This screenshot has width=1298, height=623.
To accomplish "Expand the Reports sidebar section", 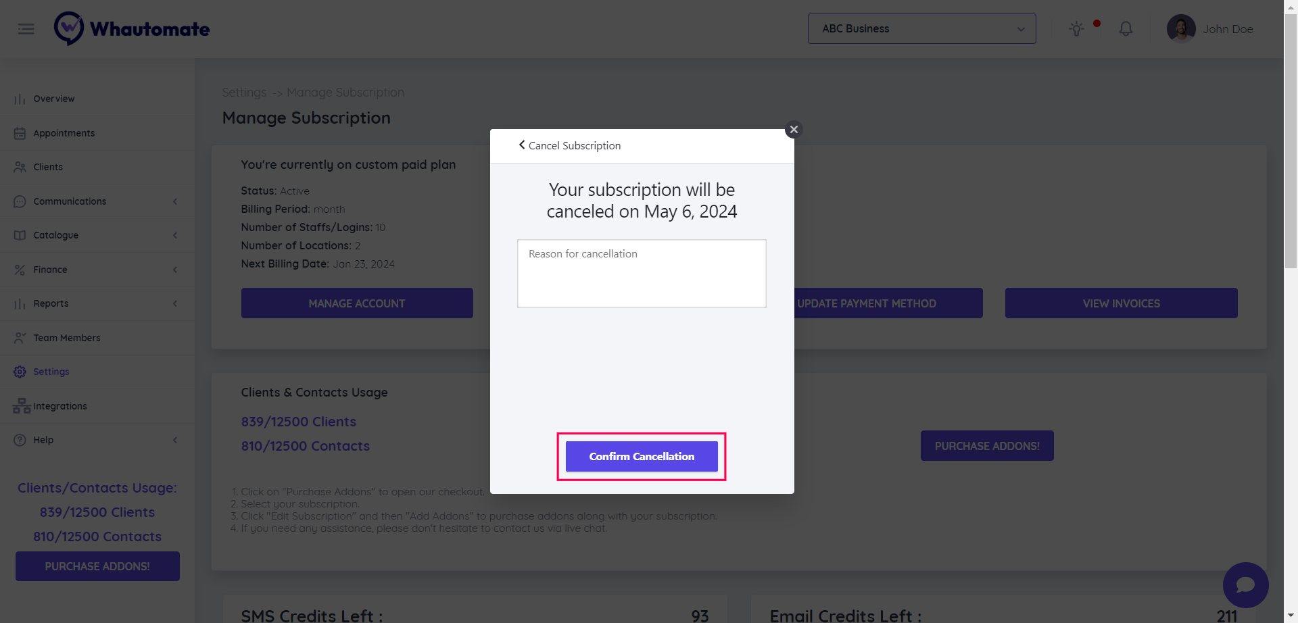I will coord(175,303).
